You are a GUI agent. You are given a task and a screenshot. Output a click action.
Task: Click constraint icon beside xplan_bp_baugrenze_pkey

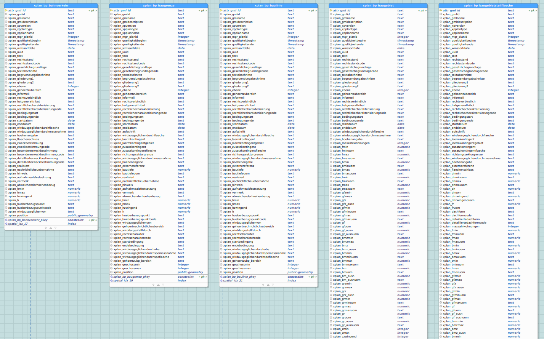(x=111, y=277)
